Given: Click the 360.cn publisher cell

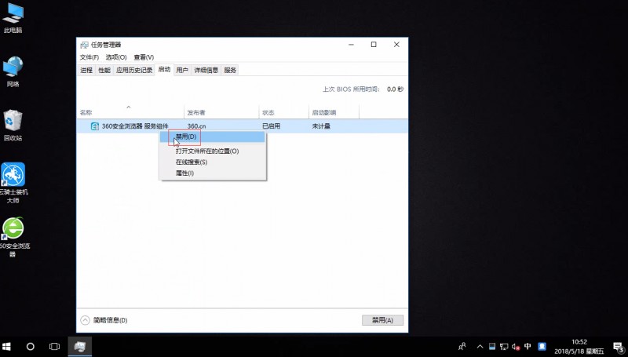Looking at the screenshot, I should click(x=197, y=126).
